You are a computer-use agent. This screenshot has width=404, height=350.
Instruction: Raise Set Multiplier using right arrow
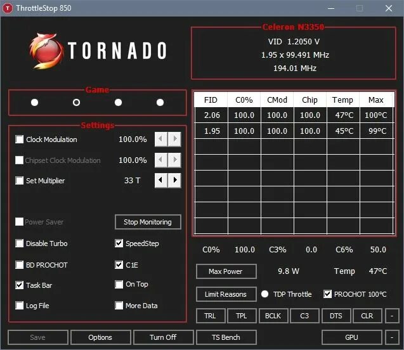click(174, 180)
